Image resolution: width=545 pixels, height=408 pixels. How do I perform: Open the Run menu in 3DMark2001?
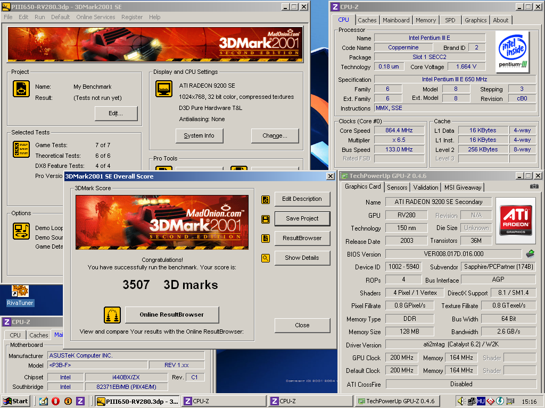[x=39, y=17]
